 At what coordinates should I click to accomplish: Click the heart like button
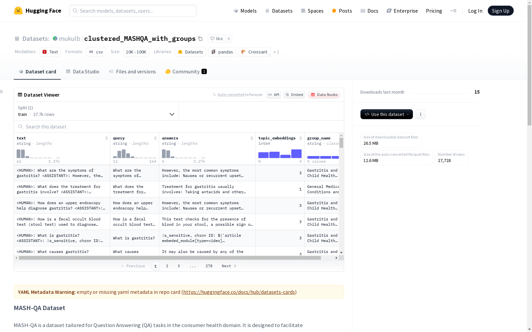[x=216, y=39]
